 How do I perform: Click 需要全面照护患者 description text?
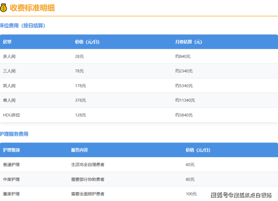point(88,194)
